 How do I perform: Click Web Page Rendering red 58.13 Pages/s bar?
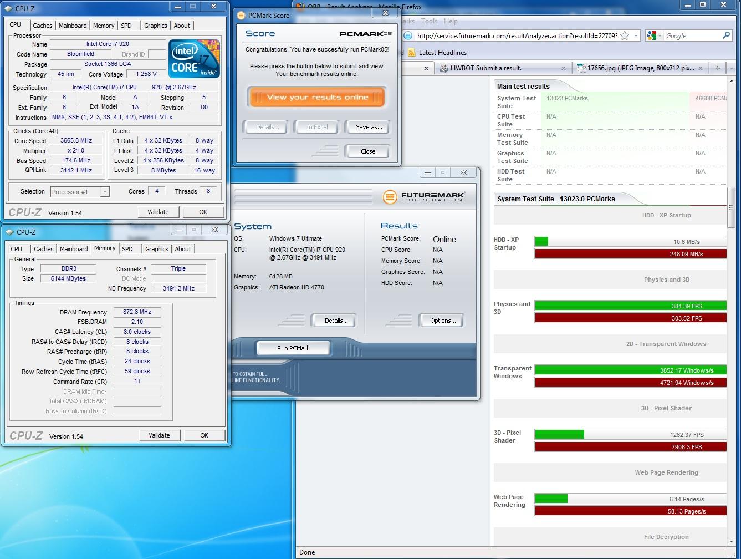click(x=631, y=511)
